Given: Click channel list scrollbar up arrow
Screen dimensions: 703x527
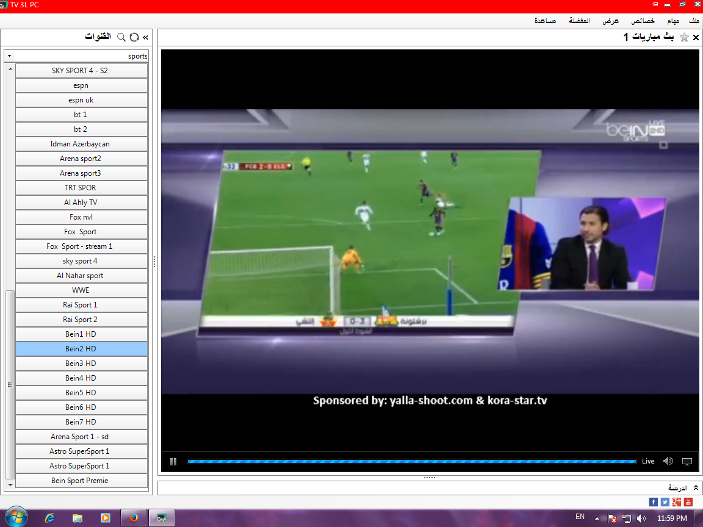Looking at the screenshot, I should click(x=10, y=69).
